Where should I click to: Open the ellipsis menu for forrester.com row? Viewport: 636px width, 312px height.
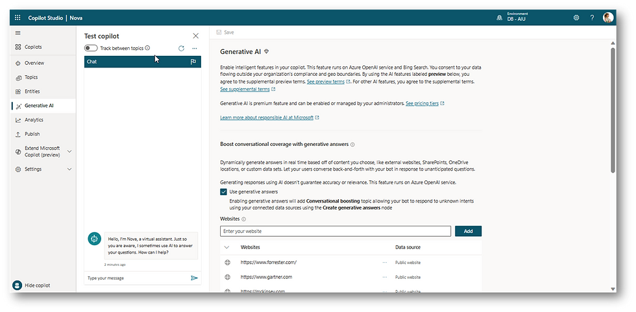384,262
